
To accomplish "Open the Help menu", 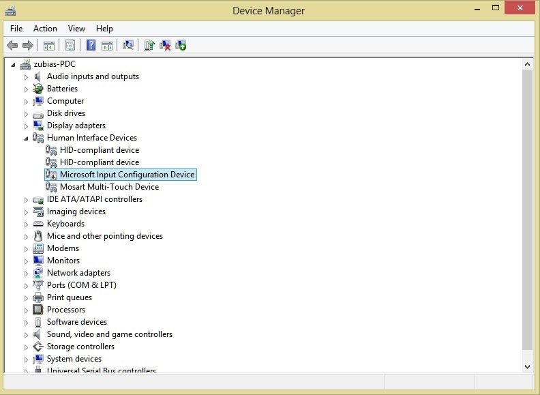I will (x=104, y=29).
